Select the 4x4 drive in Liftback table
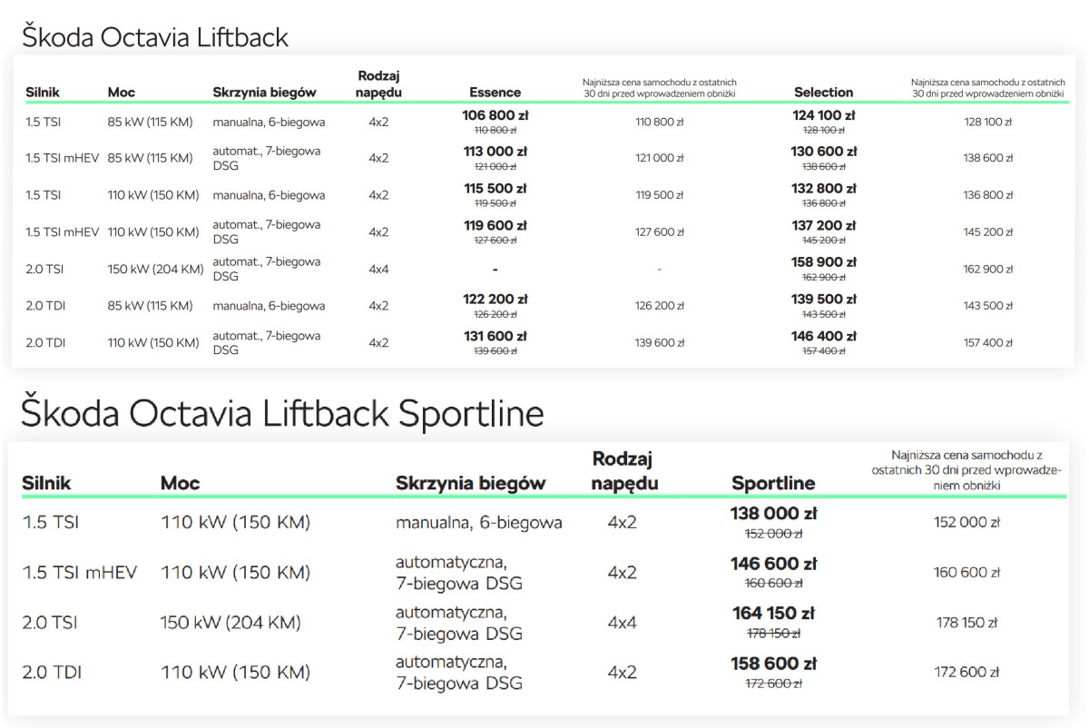1089x728 pixels. [378, 269]
